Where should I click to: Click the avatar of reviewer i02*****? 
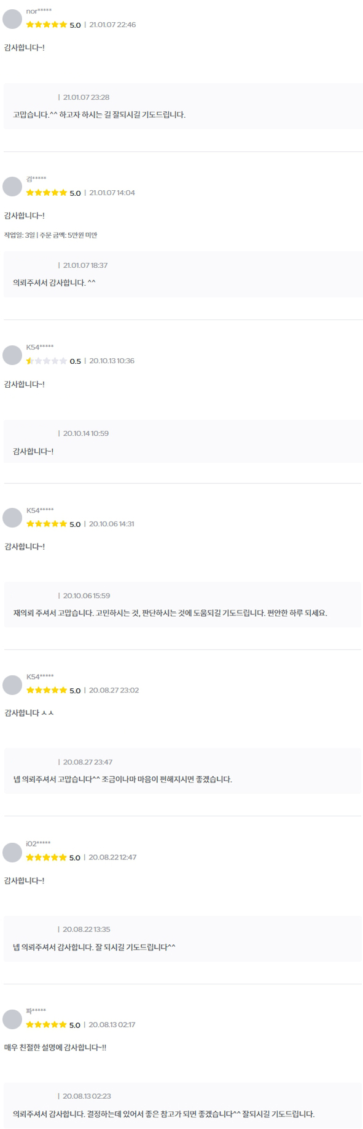(12, 852)
